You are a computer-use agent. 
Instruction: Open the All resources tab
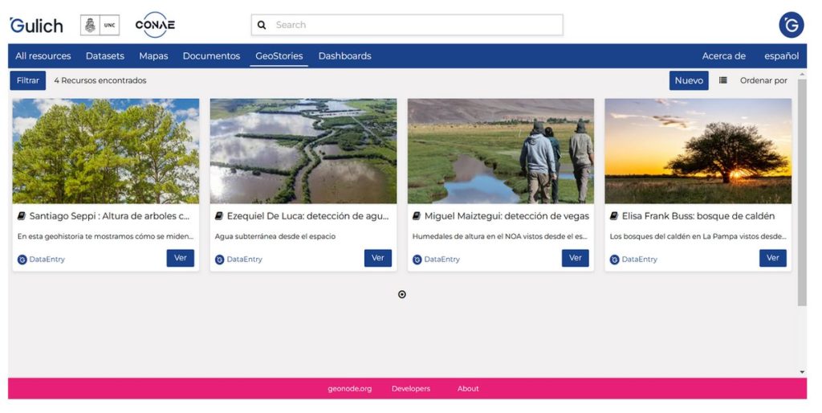point(43,55)
